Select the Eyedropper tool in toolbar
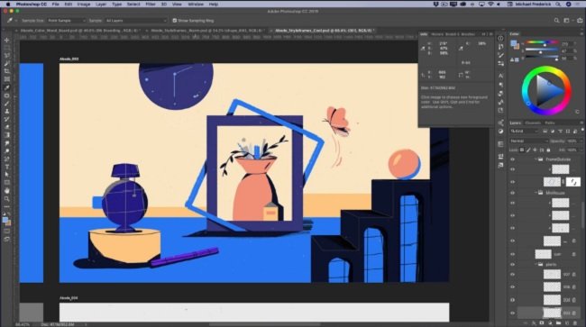 7,87
